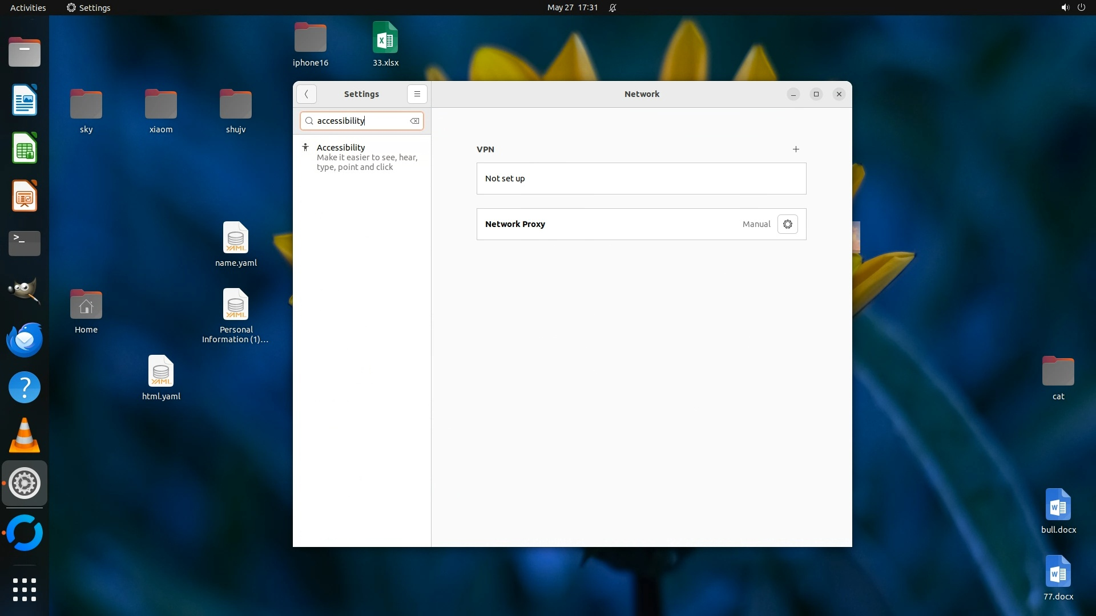Open the system volume and power menu
The image size is (1096, 616).
(x=1073, y=7)
